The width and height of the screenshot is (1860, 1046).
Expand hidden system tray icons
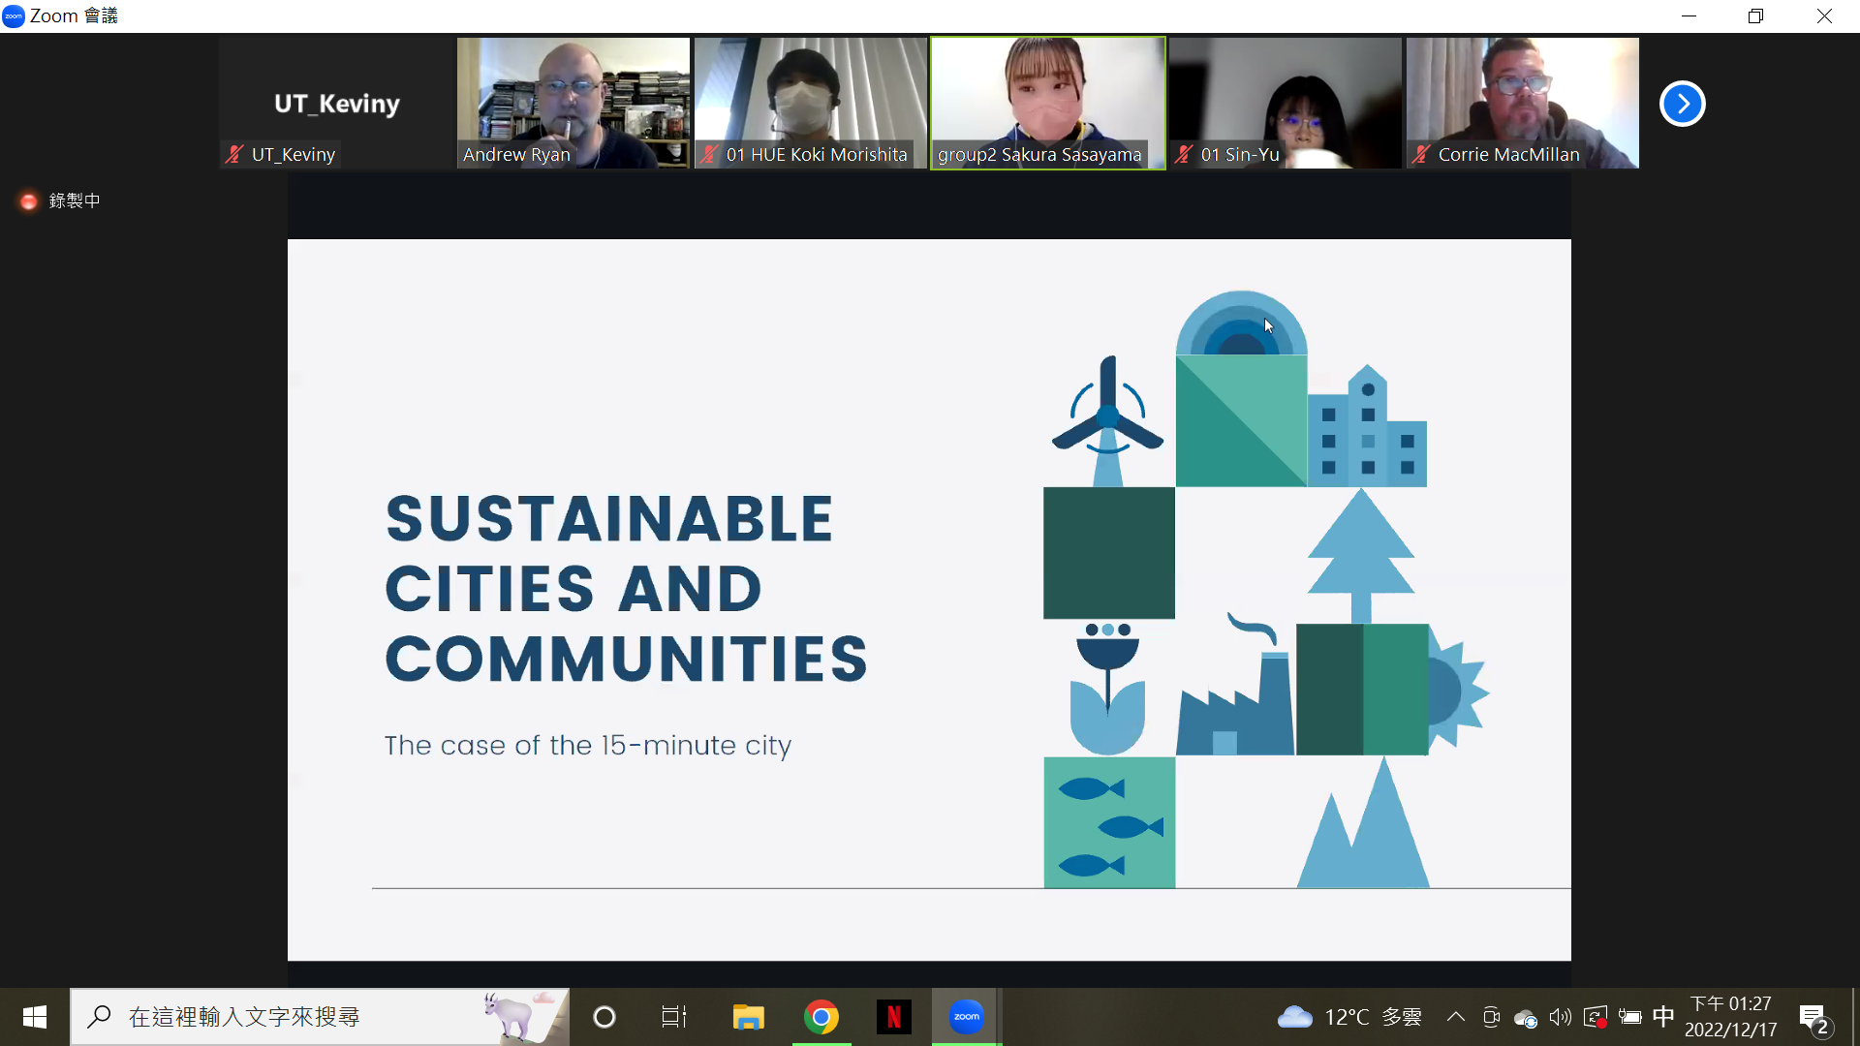click(1455, 1017)
